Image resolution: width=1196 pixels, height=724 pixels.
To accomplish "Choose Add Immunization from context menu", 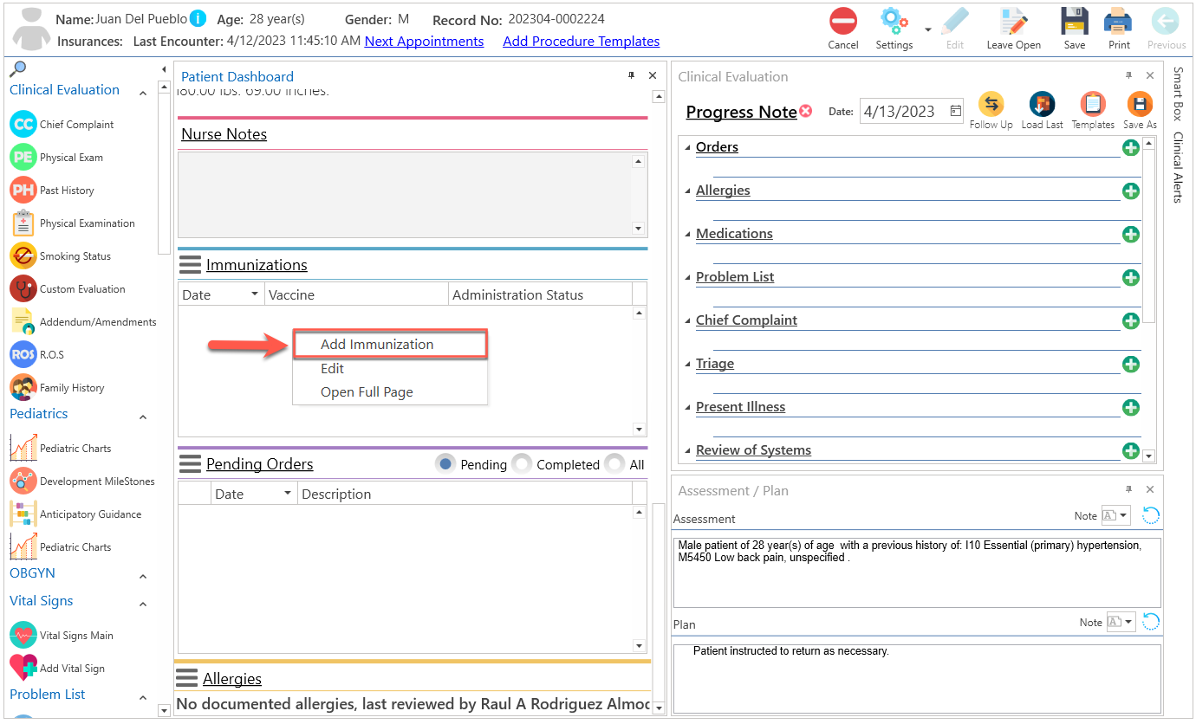I will pyautogui.click(x=390, y=344).
